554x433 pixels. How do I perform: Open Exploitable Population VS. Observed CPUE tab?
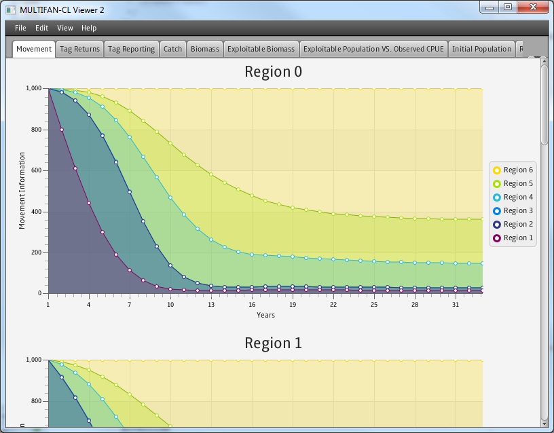(373, 49)
